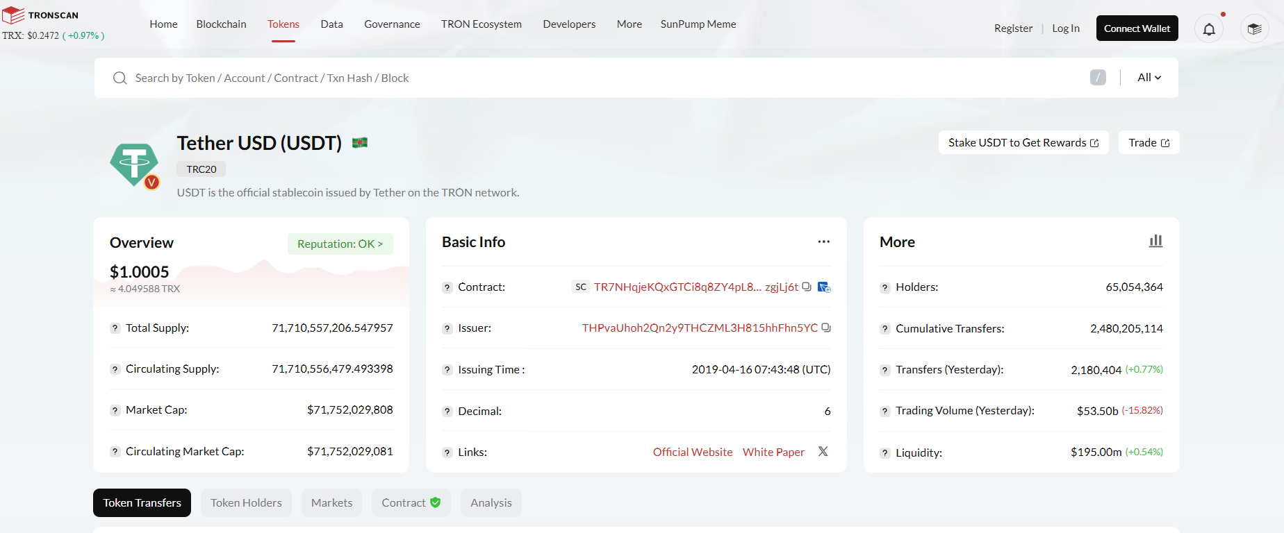Open the Reputation: OK badge
This screenshot has width=1284, height=533.
click(340, 244)
